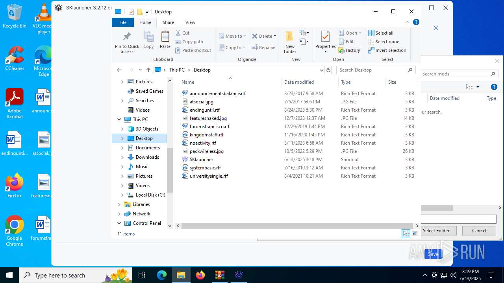
Task: Click Pin to Quick access icon
Action: (x=127, y=42)
